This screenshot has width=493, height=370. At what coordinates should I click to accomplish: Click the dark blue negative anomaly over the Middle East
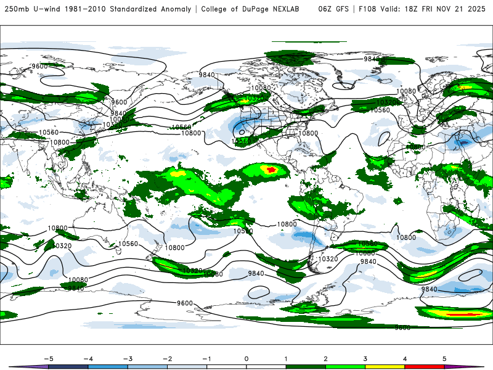(465, 143)
